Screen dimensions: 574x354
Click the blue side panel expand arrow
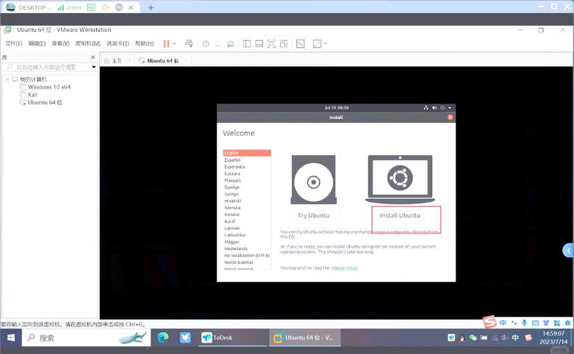[x=568, y=250]
